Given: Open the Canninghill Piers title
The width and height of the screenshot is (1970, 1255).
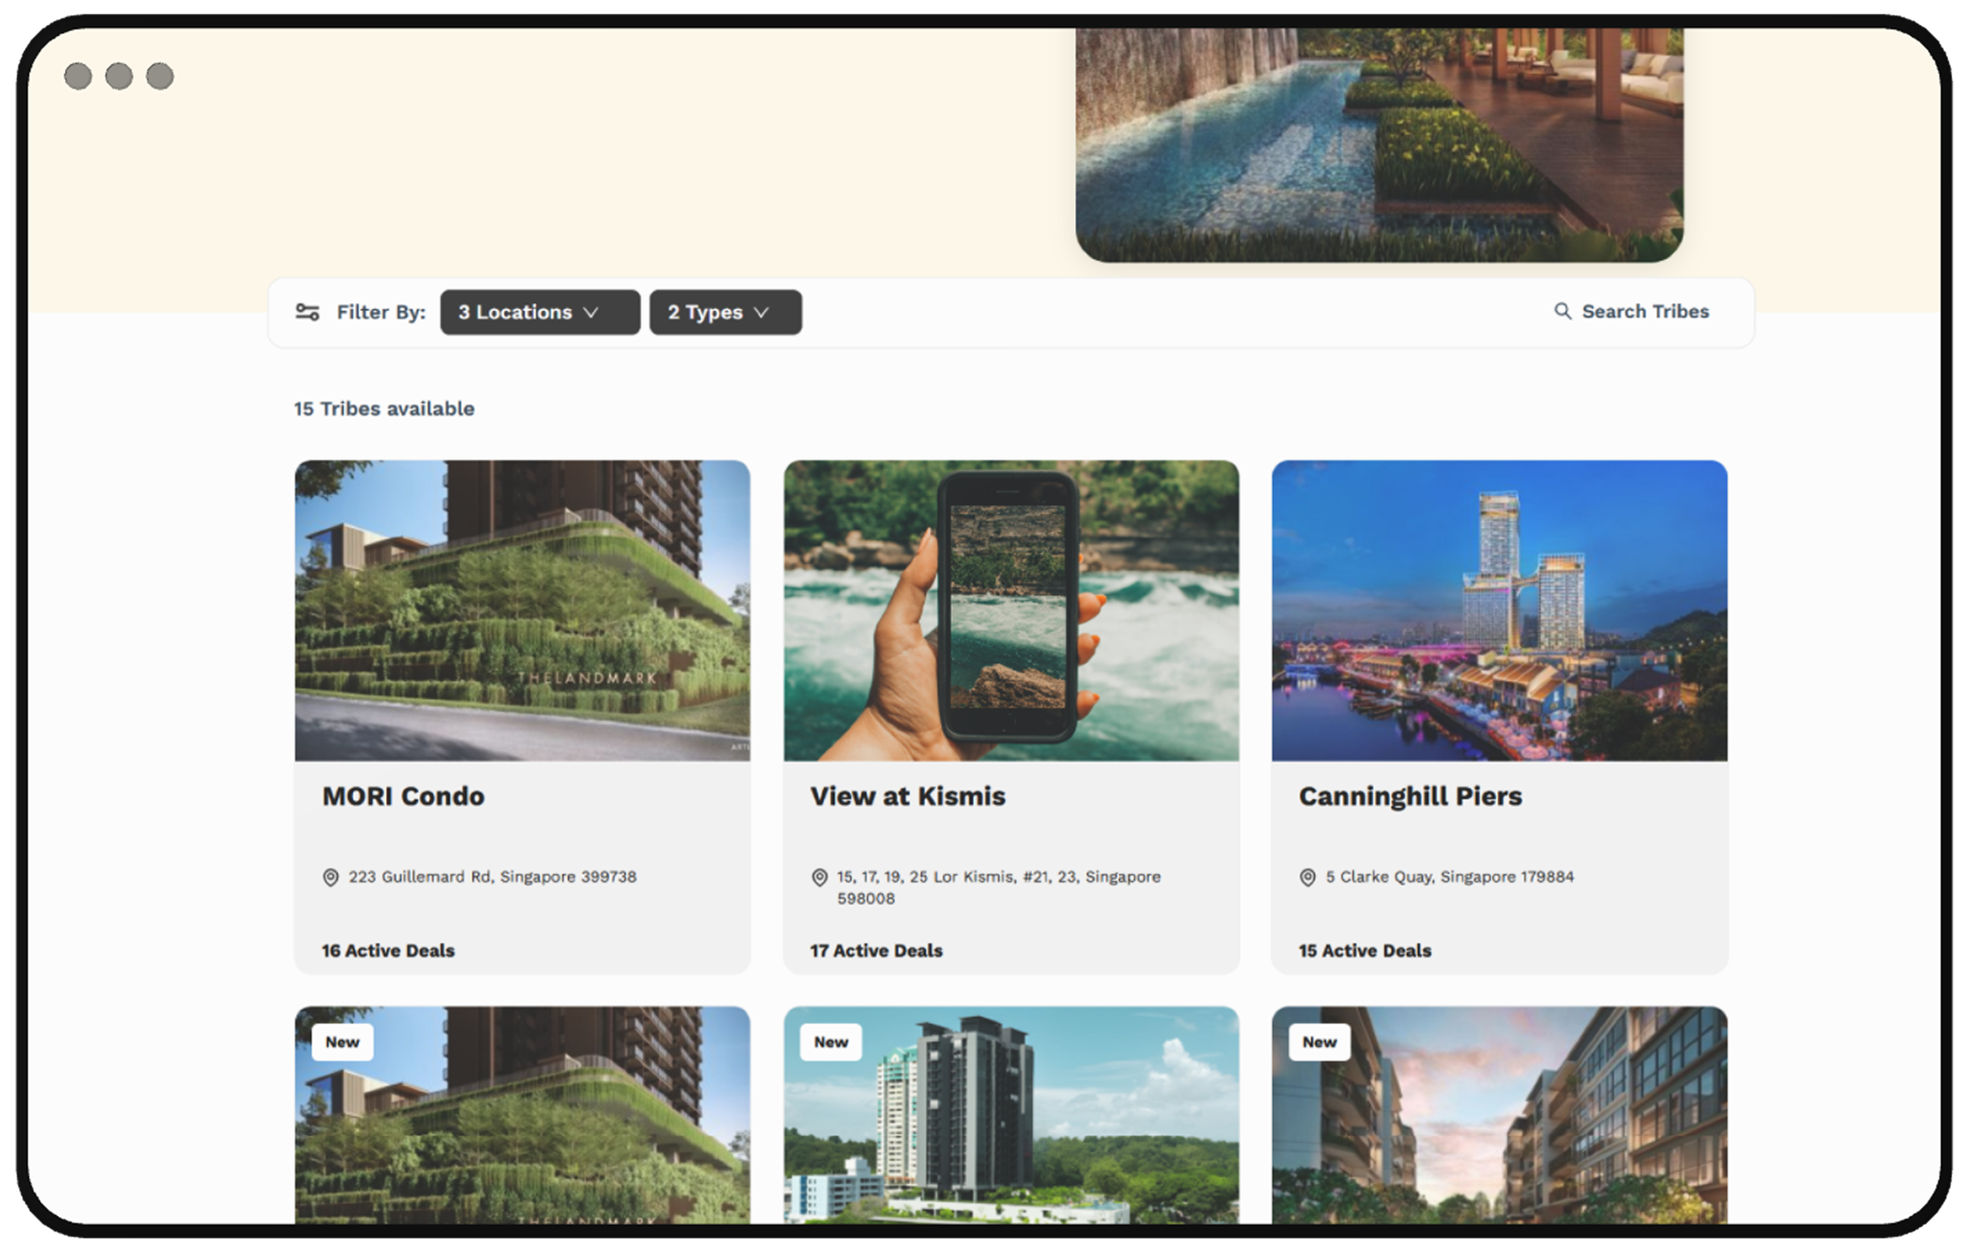Looking at the screenshot, I should click(x=1409, y=796).
